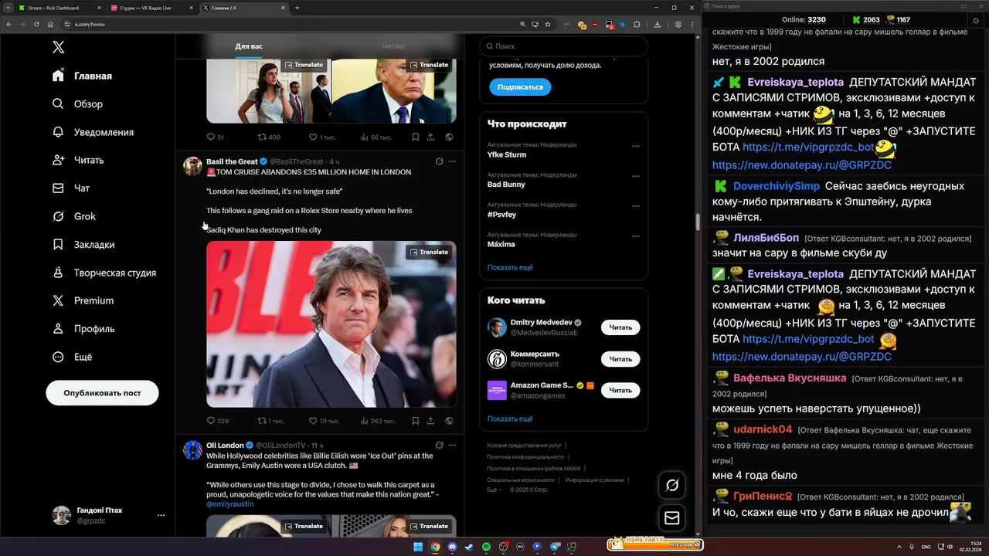This screenshot has height=556, width=989.
Task: Open more options on Basil the Great post
Action: point(452,161)
